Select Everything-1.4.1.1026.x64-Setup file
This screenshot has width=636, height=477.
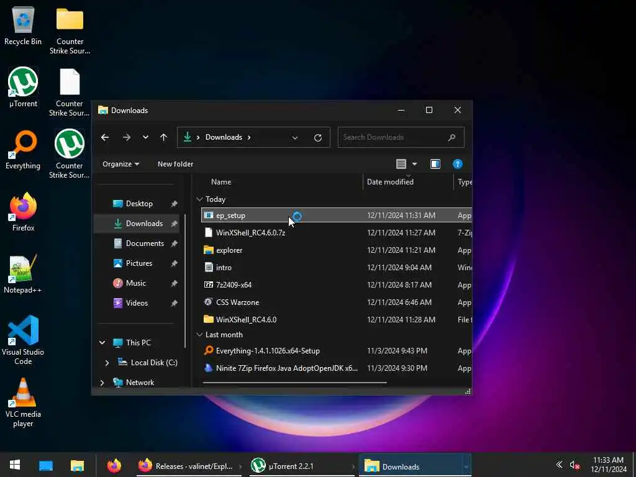click(x=336, y=351)
